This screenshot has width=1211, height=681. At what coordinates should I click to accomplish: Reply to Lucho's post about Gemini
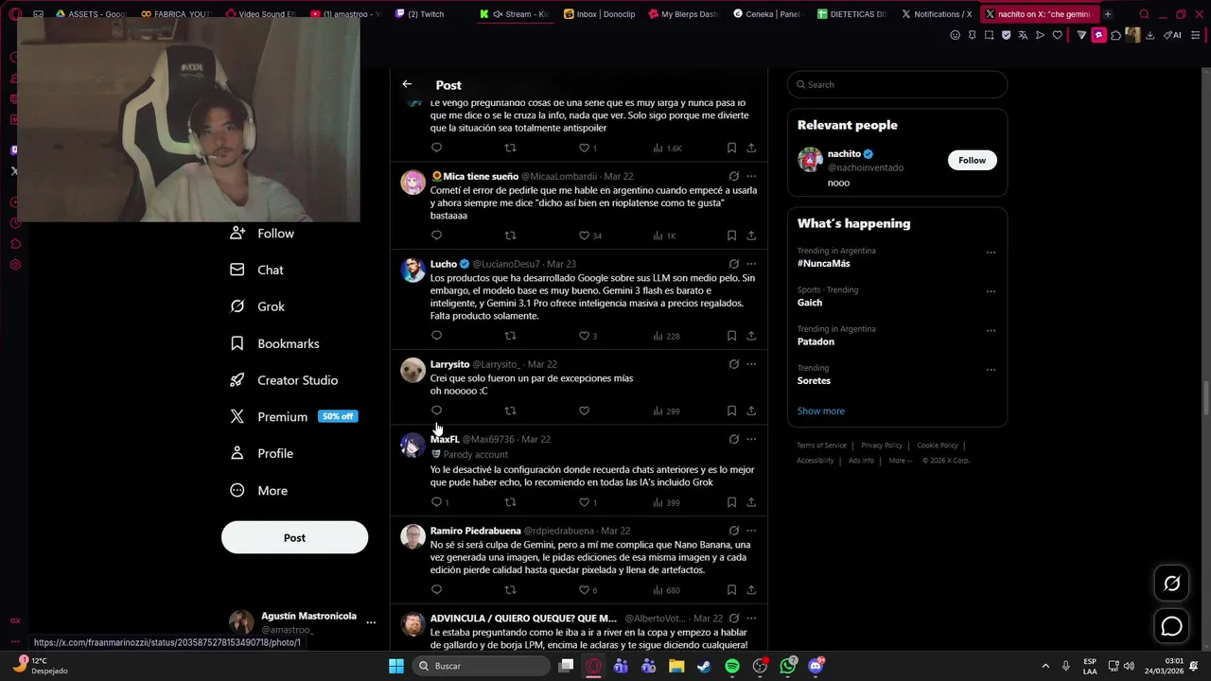[x=436, y=336]
